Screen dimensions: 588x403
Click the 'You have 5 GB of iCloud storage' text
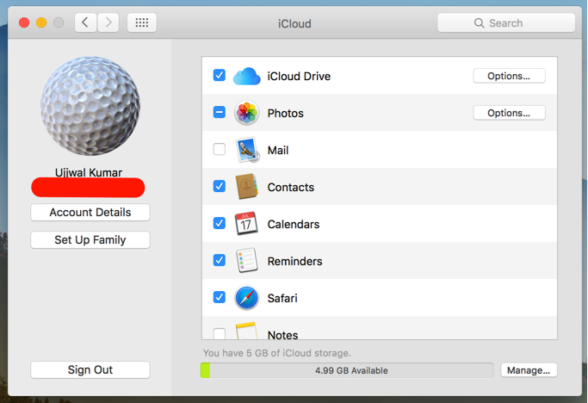tap(277, 353)
